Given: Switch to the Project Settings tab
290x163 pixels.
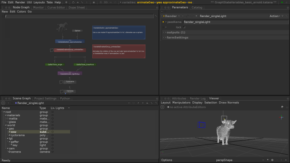Looking at the screenshot, I should pyautogui.click(x=45, y=98).
